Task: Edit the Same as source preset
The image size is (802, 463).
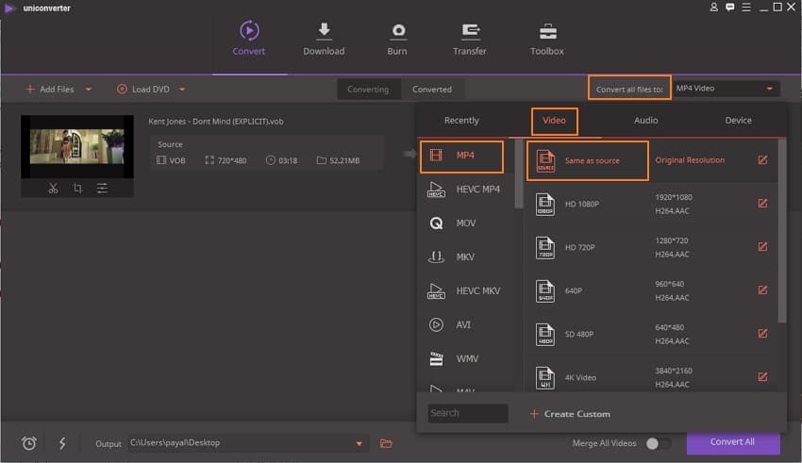Action: click(762, 160)
